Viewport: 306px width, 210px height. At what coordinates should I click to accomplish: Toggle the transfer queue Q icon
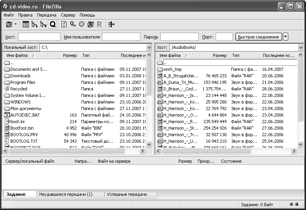[53, 24]
